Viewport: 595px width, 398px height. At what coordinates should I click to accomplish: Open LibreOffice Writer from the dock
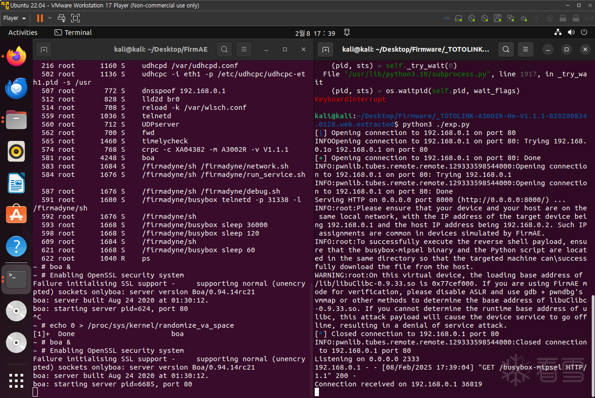coord(16,183)
